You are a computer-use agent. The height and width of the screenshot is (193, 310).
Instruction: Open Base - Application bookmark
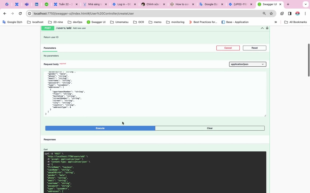[235, 22]
